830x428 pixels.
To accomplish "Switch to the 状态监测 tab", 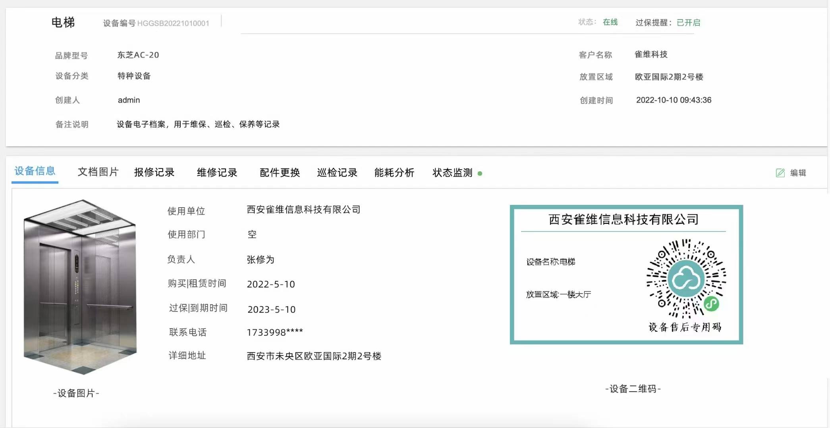I will pyautogui.click(x=452, y=173).
